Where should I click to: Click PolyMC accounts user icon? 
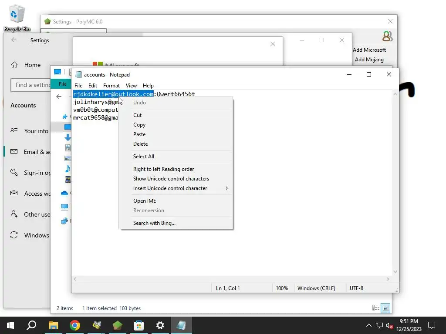[x=387, y=36]
